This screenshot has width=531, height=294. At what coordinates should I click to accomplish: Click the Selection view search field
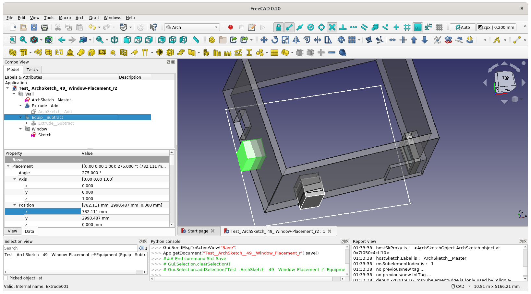71,248
